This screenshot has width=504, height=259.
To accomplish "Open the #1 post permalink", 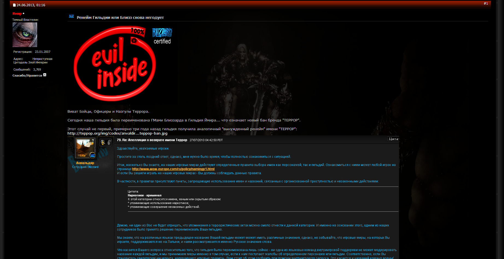I will (x=486, y=4).
